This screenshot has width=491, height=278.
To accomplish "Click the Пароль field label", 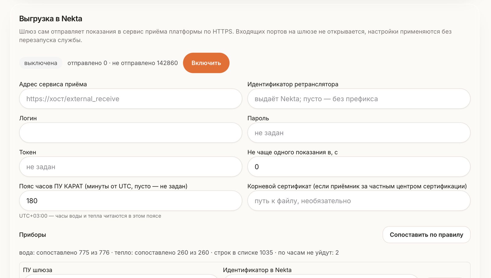I will pos(258,118).
